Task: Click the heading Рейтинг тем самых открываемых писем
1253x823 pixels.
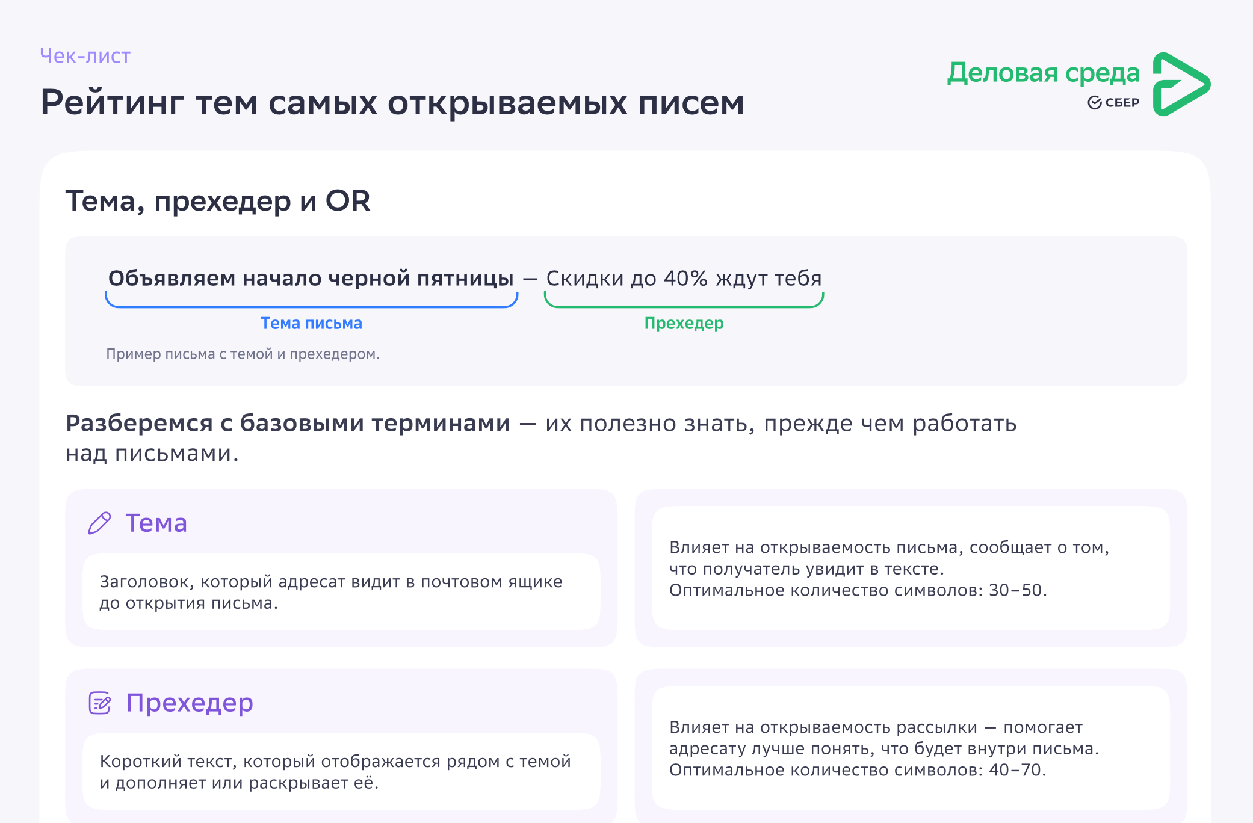Action: [x=392, y=102]
